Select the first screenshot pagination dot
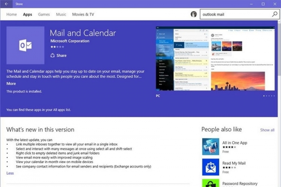The width and height of the screenshot is (281, 187). coord(264,96)
